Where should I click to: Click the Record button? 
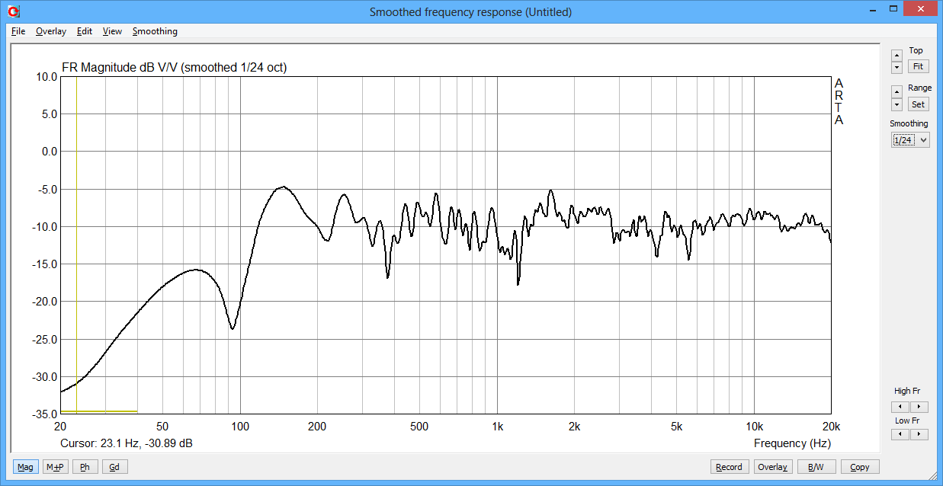(729, 467)
